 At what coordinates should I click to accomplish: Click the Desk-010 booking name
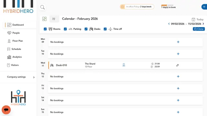click(61, 65)
